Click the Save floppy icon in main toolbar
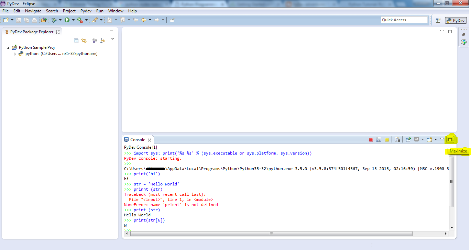 [19, 20]
